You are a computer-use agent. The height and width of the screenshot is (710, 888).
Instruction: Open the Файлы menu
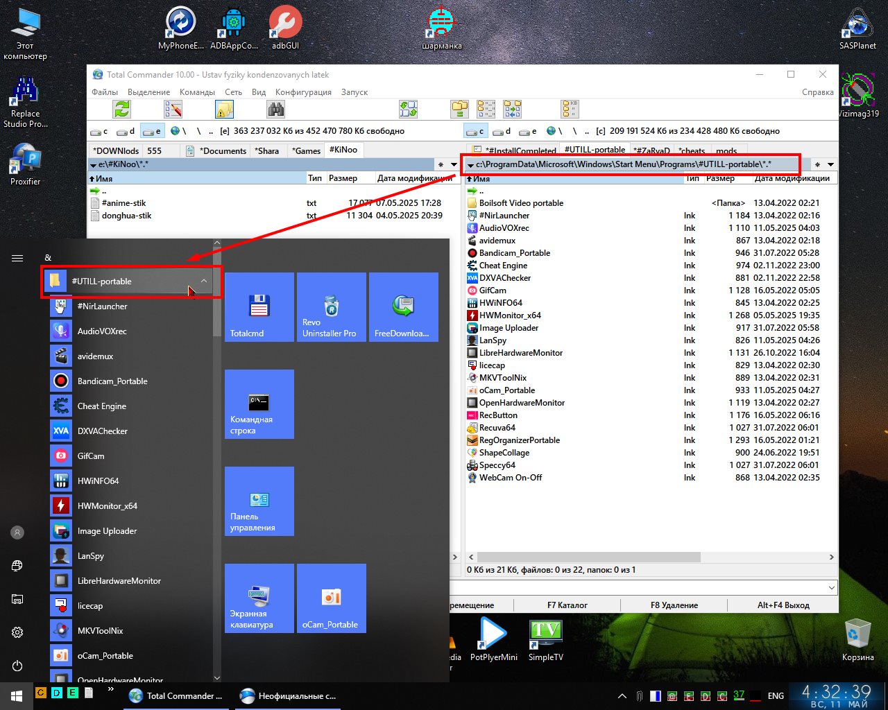click(105, 92)
